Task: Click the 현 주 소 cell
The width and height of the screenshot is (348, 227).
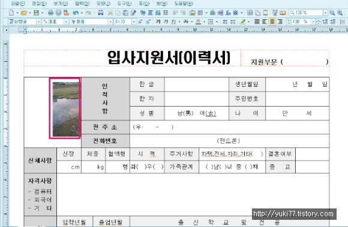Action: tap(106, 127)
